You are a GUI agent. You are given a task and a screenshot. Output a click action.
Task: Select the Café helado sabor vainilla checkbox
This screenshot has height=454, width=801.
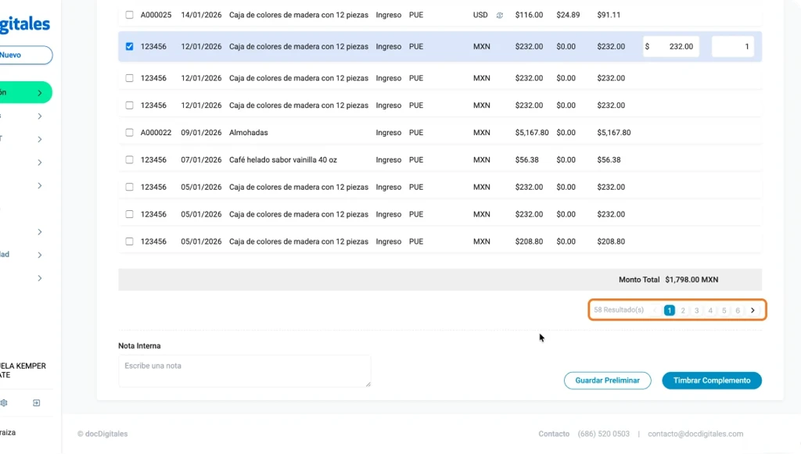tap(130, 160)
